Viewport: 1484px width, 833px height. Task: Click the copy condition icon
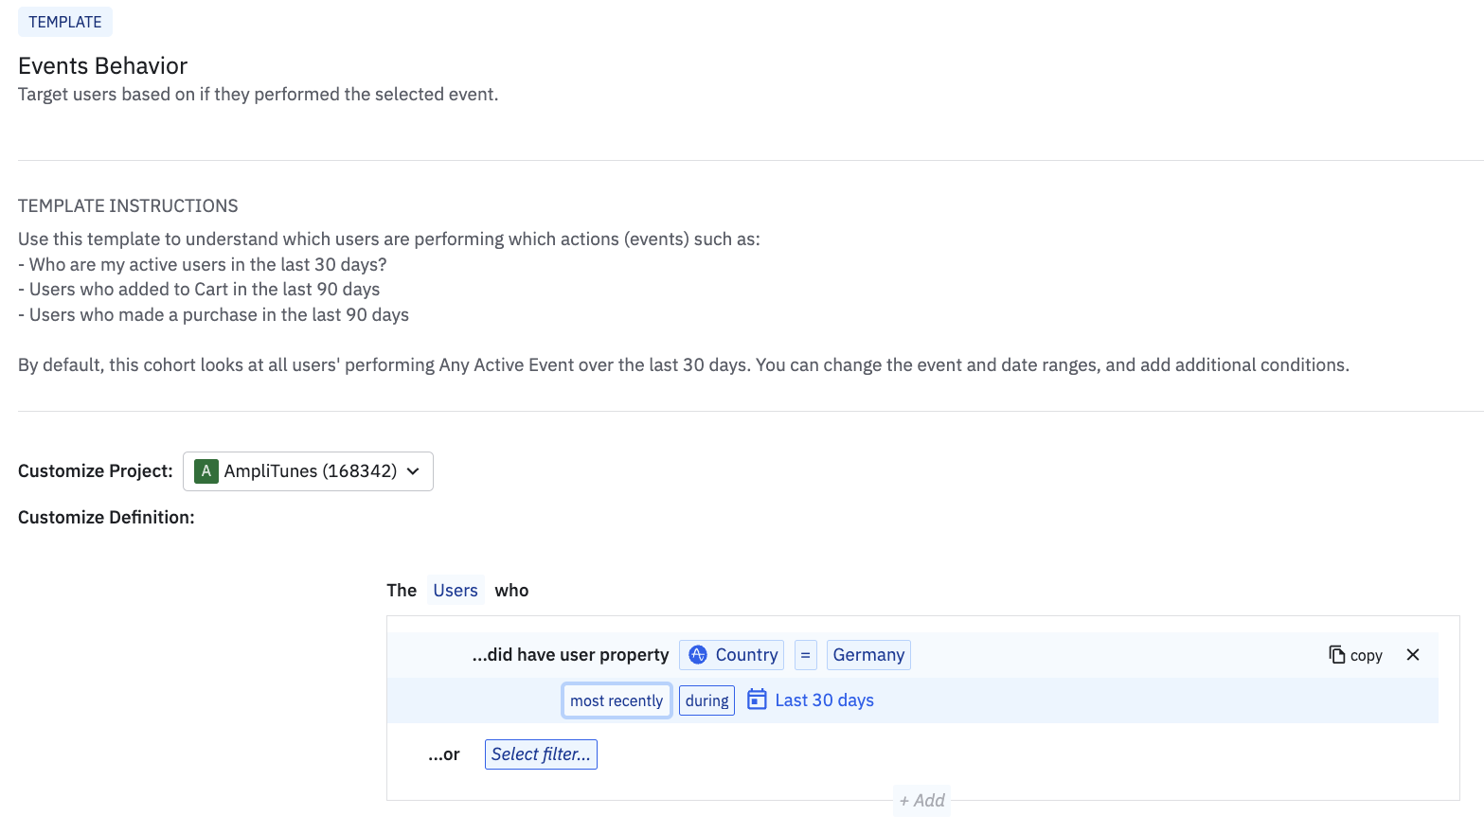tap(1337, 655)
